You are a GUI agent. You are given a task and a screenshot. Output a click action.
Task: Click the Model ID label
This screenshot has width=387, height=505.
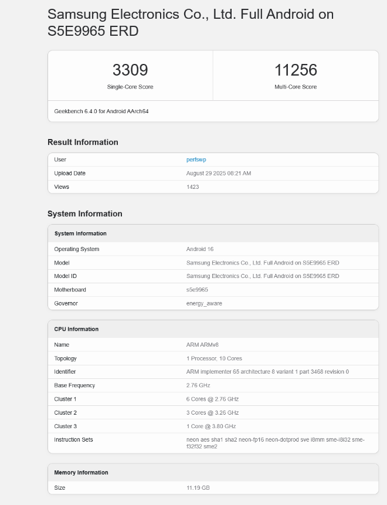click(x=65, y=276)
